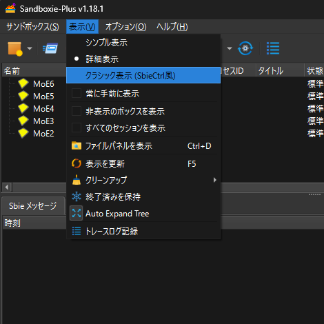Select the MoE4 sandbox name
324x324 pixels.
tap(43, 109)
